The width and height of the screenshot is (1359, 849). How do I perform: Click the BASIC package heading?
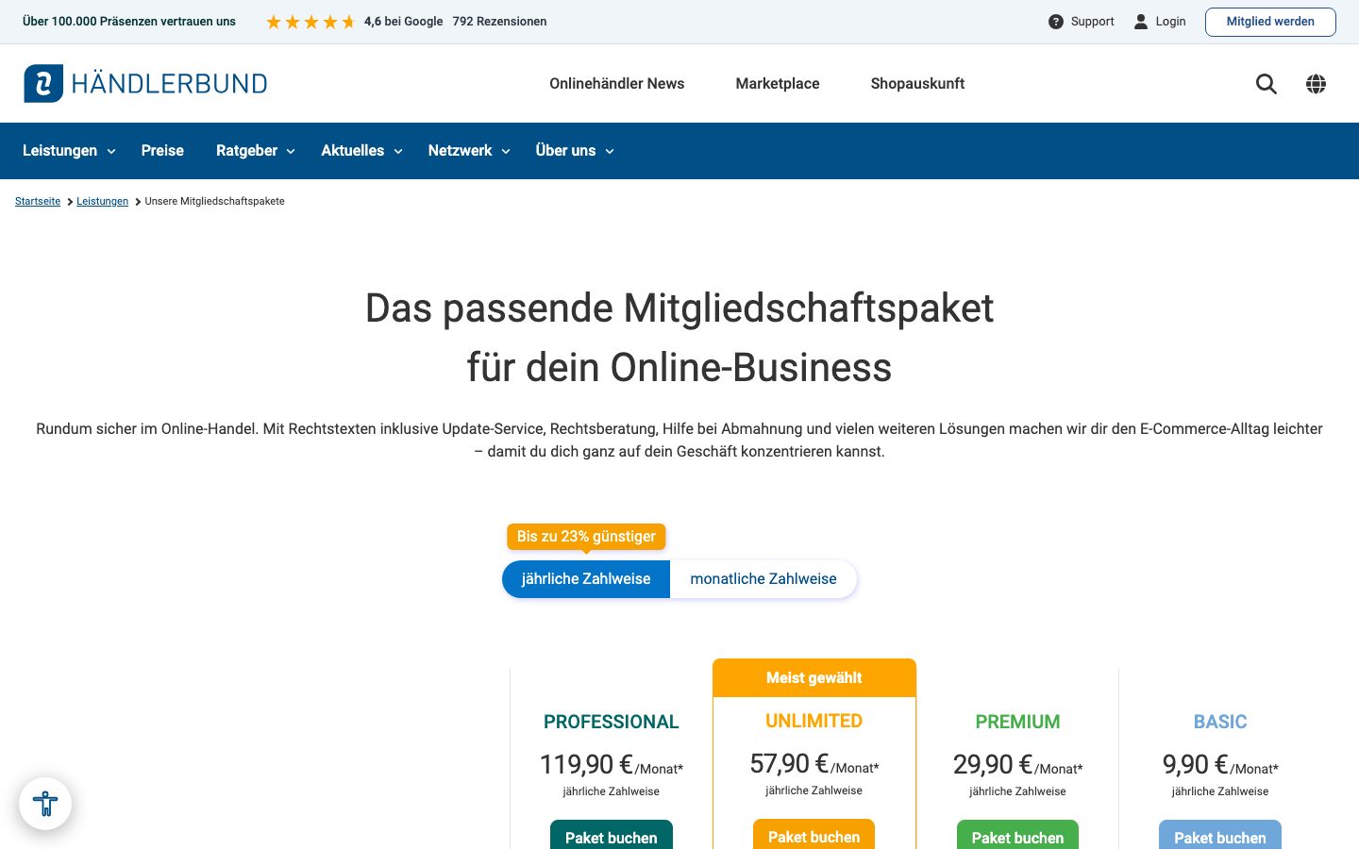click(1220, 722)
